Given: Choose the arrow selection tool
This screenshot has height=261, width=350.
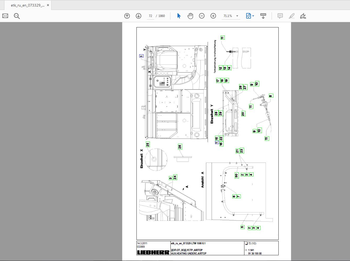Looking at the screenshot, I should pyautogui.click(x=179, y=16).
